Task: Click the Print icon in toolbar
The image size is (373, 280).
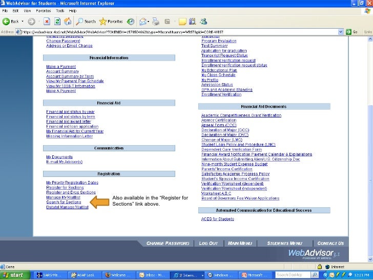Action: 156,22
